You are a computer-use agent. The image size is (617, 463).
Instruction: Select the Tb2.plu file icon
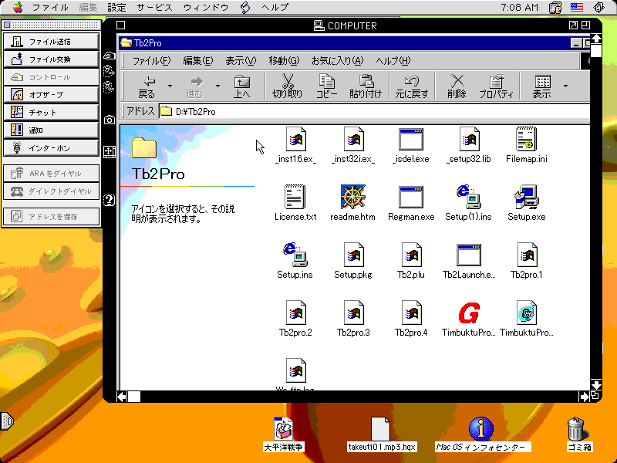point(411,255)
